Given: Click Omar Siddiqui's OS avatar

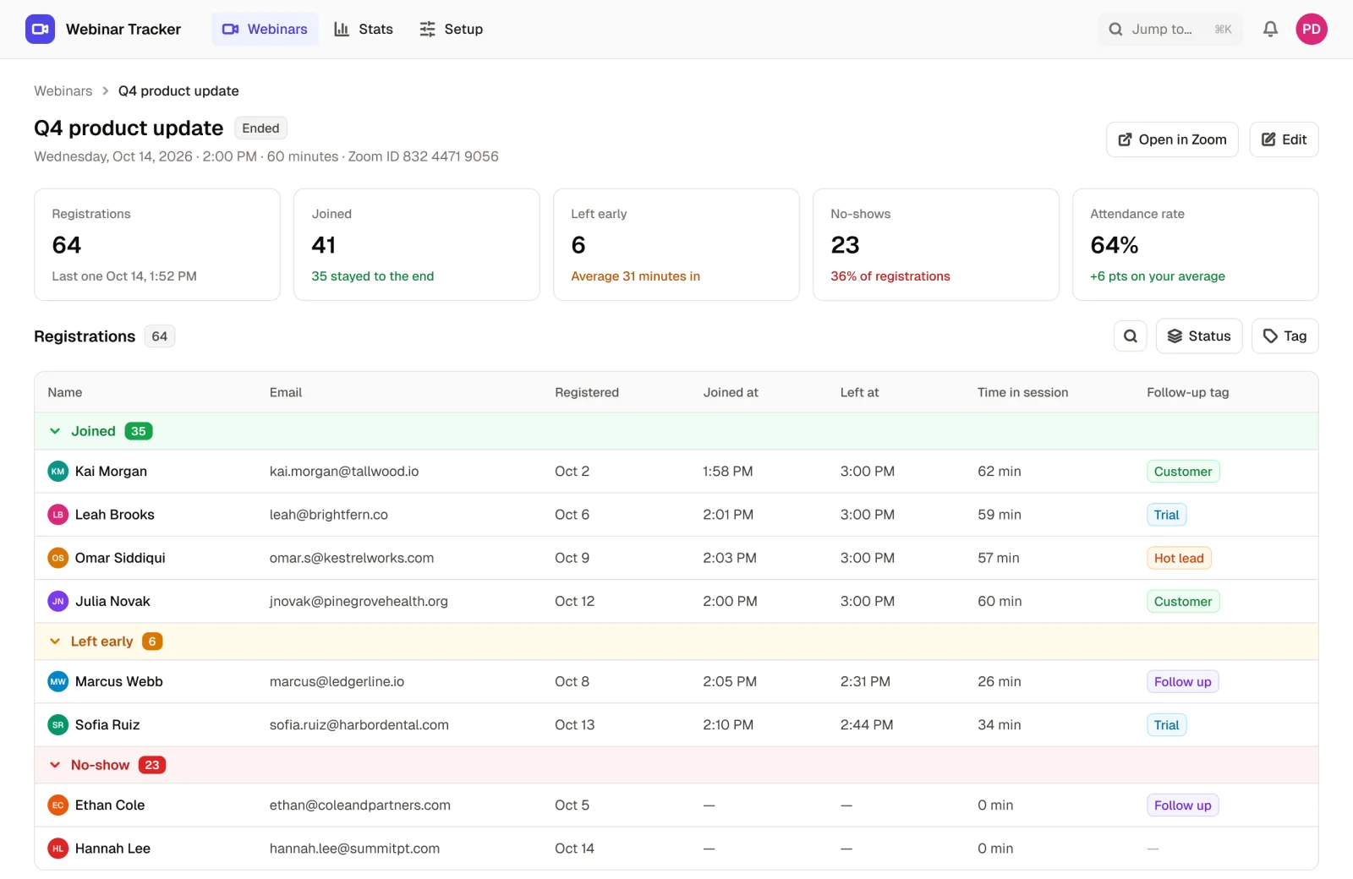Looking at the screenshot, I should 58,558.
